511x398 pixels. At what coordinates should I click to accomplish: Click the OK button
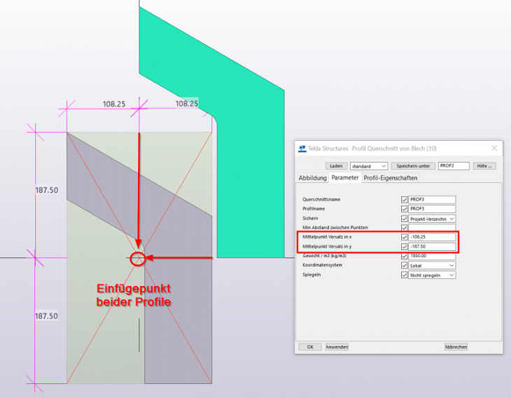coord(310,347)
